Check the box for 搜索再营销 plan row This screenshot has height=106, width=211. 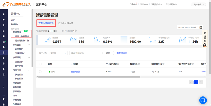pos(40,72)
